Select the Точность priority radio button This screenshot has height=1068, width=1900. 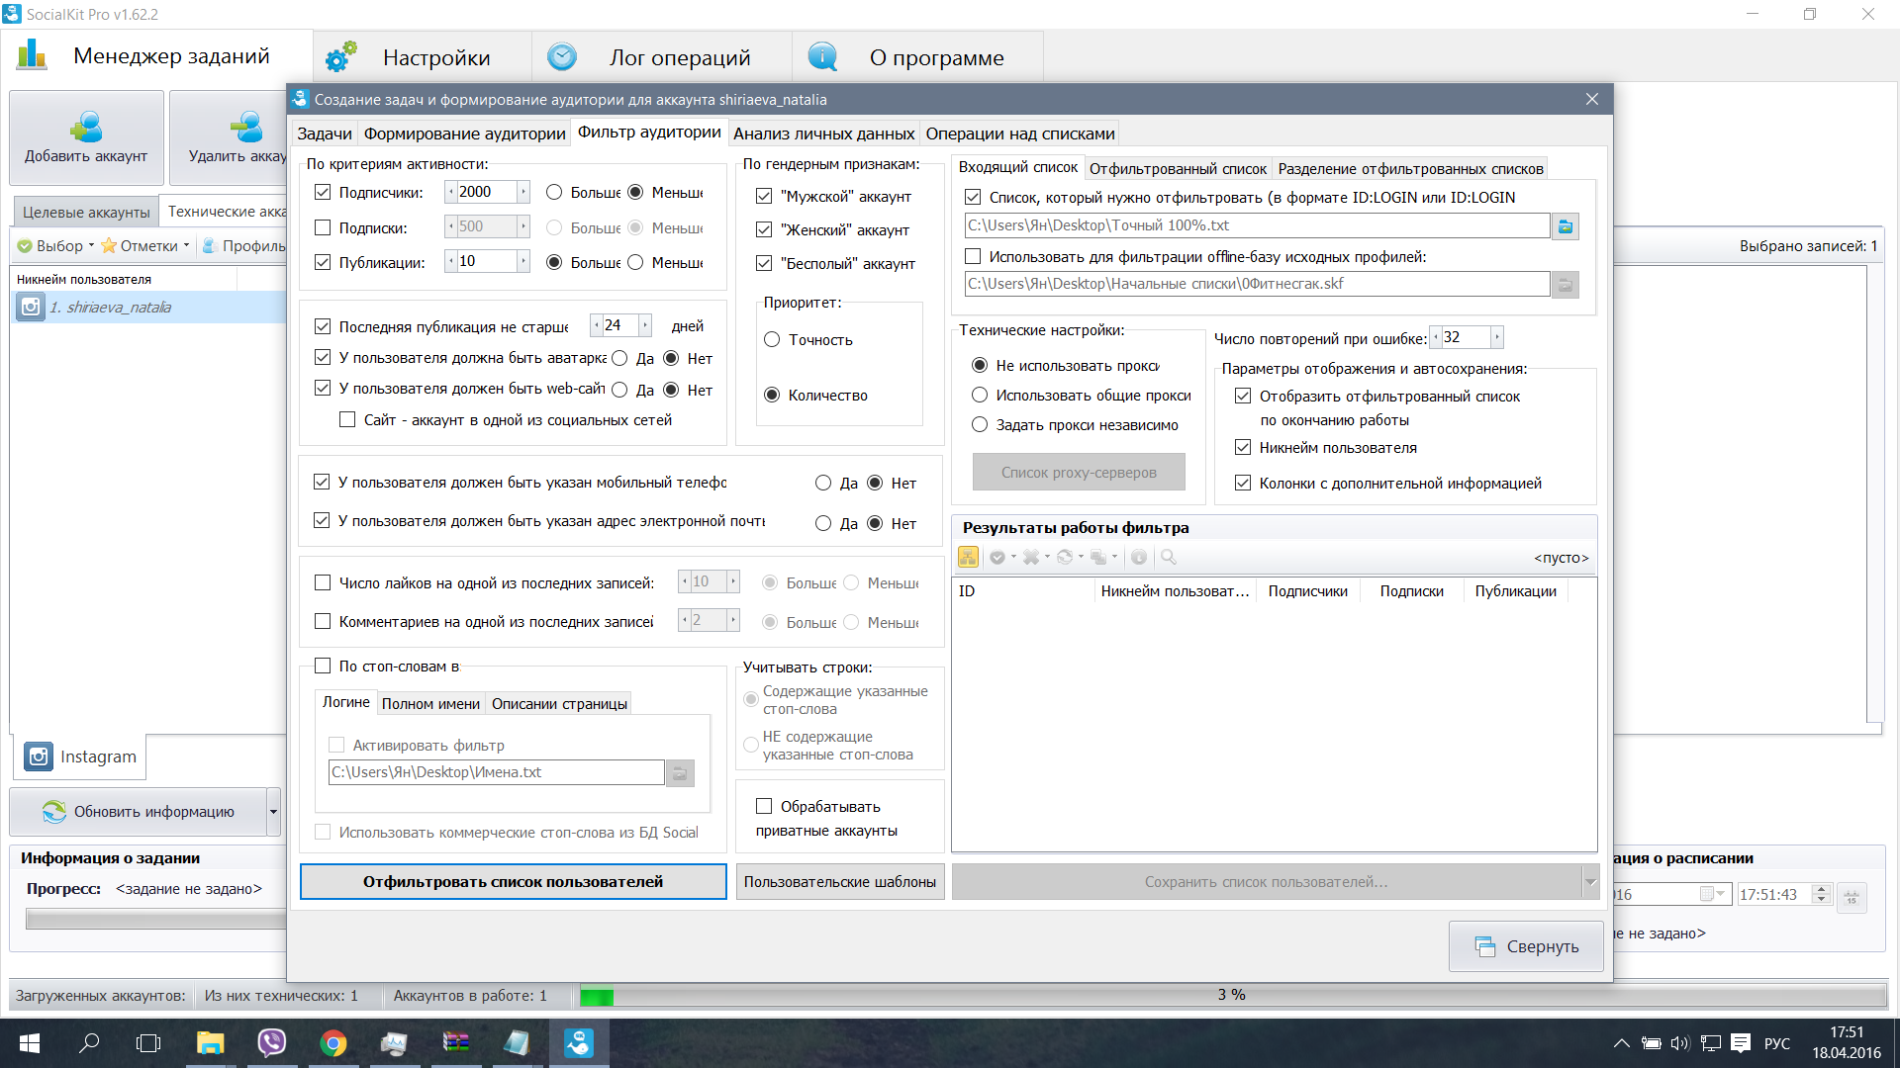pyautogui.click(x=772, y=339)
